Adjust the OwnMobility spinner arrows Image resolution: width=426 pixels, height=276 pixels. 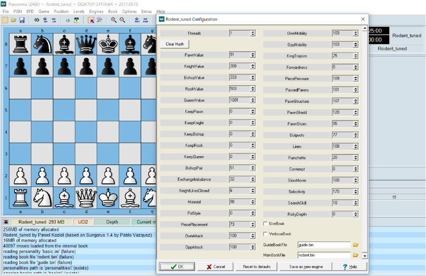tap(356, 33)
